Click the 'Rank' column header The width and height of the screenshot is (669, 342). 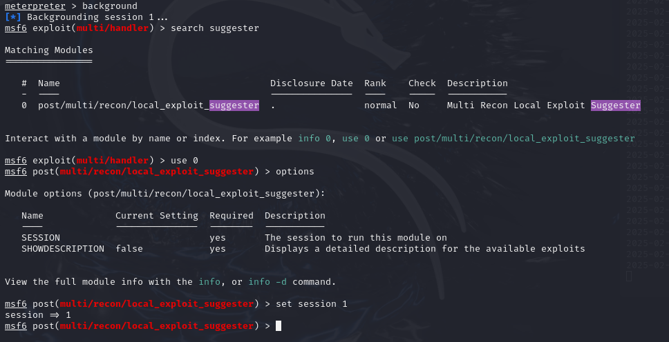click(375, 83)
